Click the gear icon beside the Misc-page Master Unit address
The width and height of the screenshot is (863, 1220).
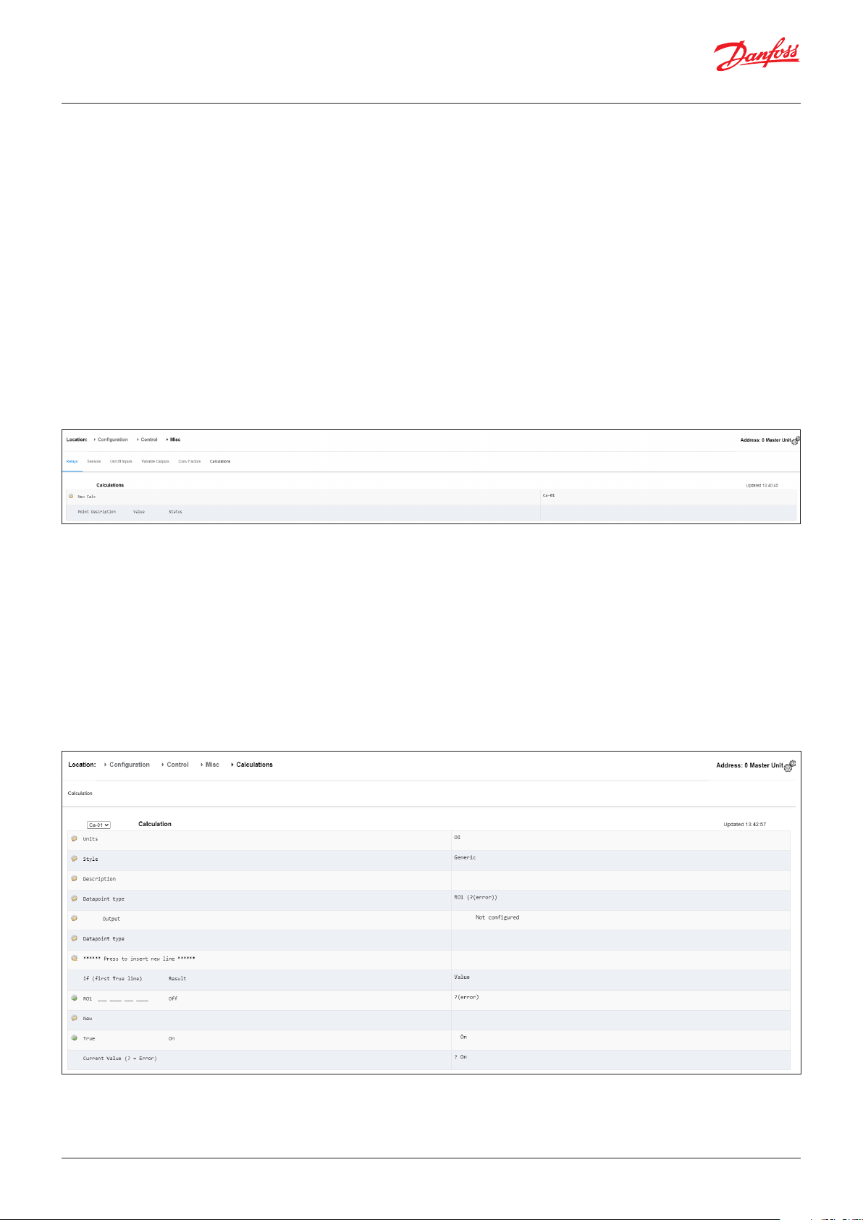coord(796,440)
